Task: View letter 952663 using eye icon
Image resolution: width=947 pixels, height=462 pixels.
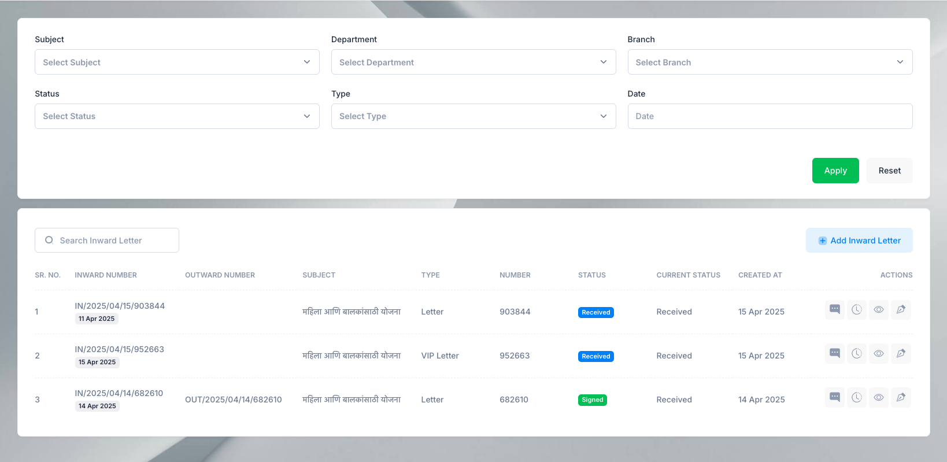Action: pyautogui.click(x=878, y=353)
